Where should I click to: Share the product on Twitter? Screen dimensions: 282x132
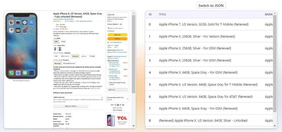pos(121,105)
